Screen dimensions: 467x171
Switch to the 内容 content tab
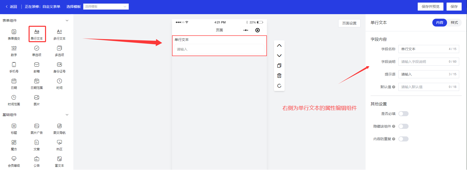tap(440, 23)
